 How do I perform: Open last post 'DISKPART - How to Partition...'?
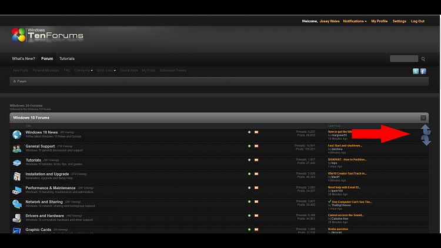(347, 159)
